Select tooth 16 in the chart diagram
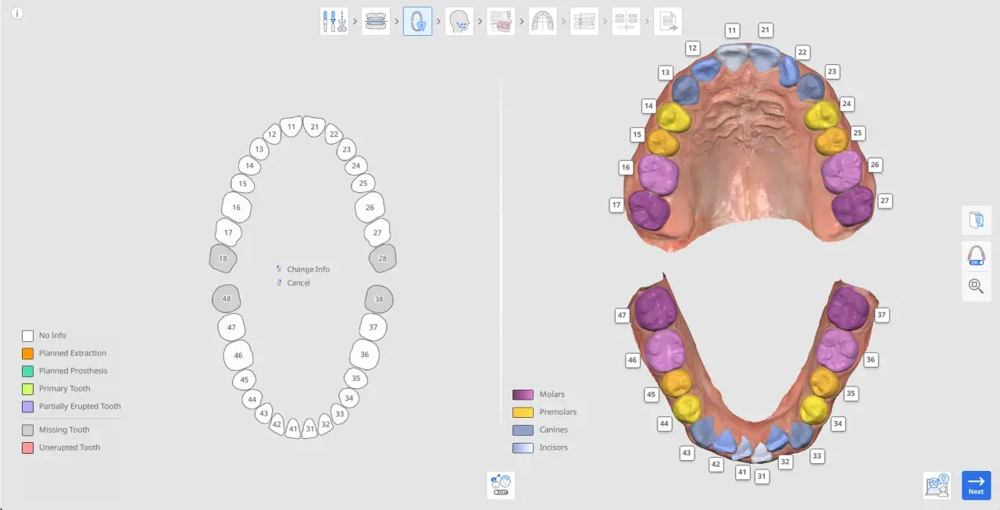The image size is (1000, 510). tap(236, 208)
